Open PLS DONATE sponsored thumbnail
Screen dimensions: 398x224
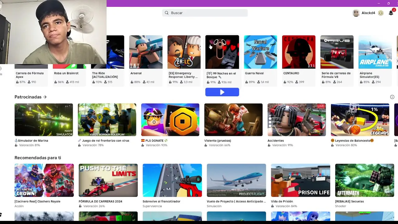pyautogui.click(x=170, y=120)
